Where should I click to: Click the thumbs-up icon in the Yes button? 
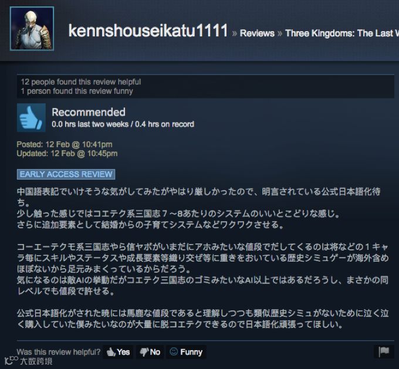tap(111, 352)
